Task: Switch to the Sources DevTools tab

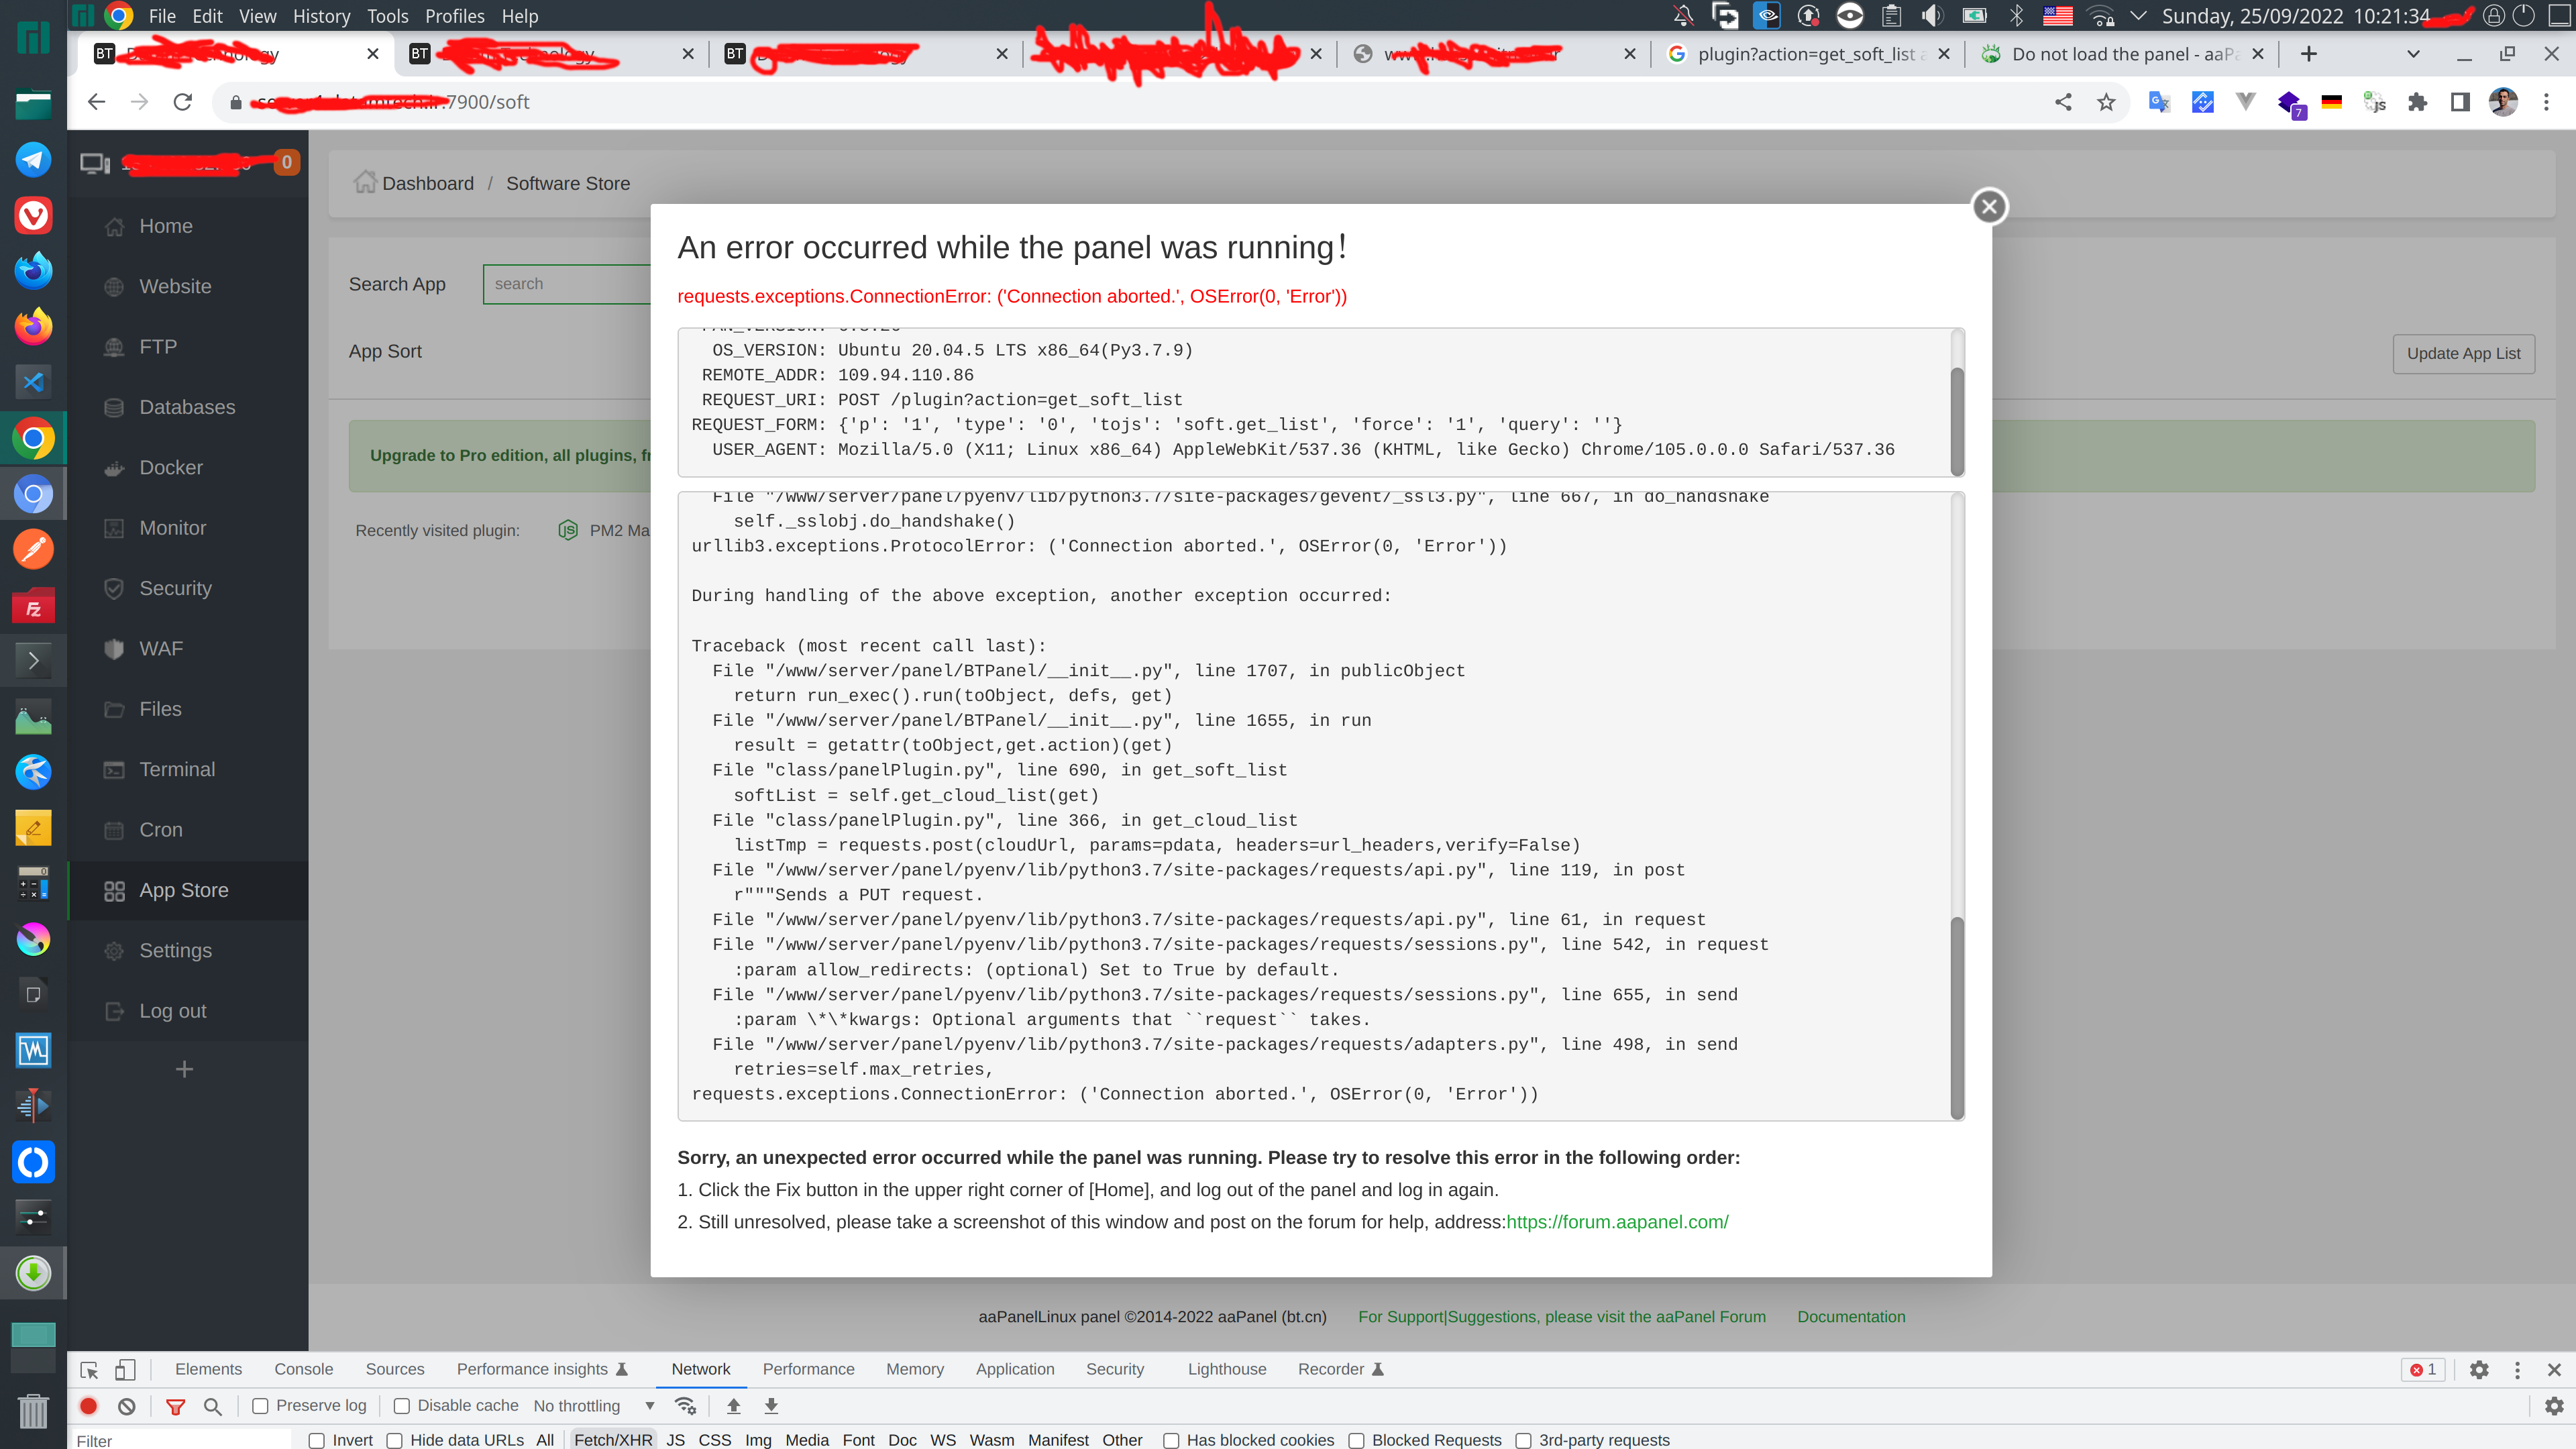Action: coord(395,1370)
